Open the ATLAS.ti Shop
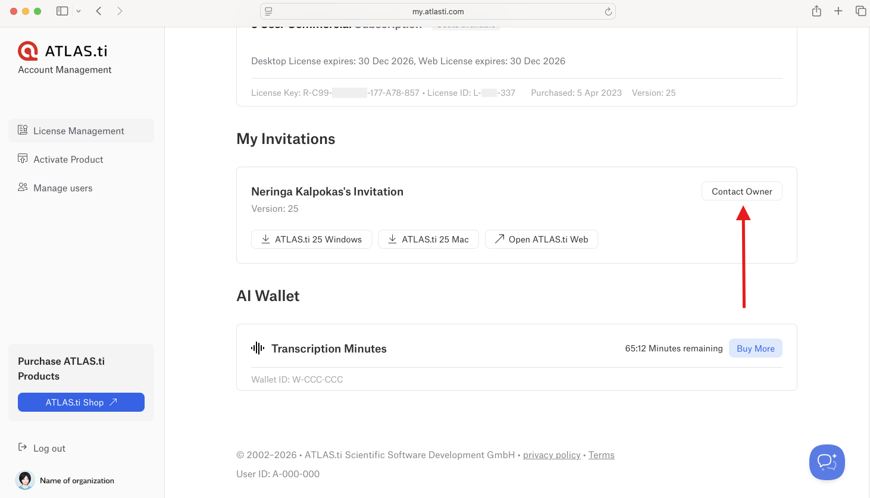Viewport: 870px width, 498px height. [81, 402]
